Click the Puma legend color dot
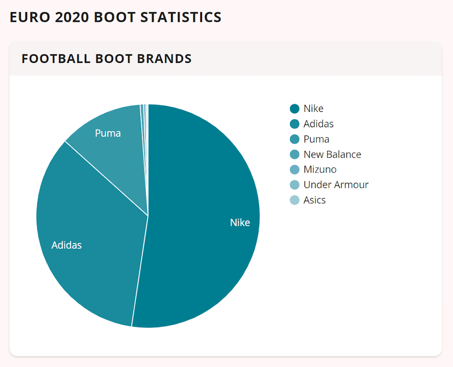 tap(294, 139)
